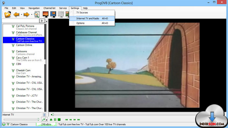Jump to next channel with skip-forward button
This screenshot has width=228, height=128.
pos(79,120)
